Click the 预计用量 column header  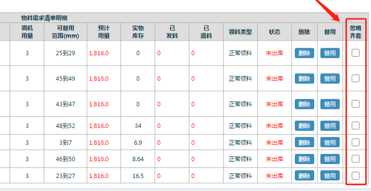(x=104, y=32)
